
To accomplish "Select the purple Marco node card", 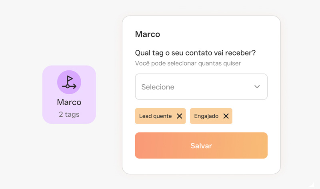I will [69, 95].
